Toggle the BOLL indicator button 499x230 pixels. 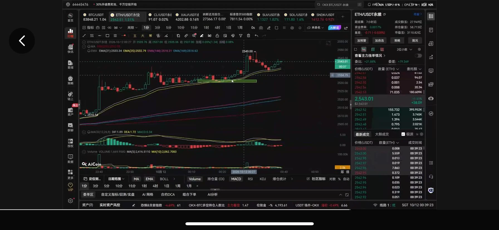[164, 179]
